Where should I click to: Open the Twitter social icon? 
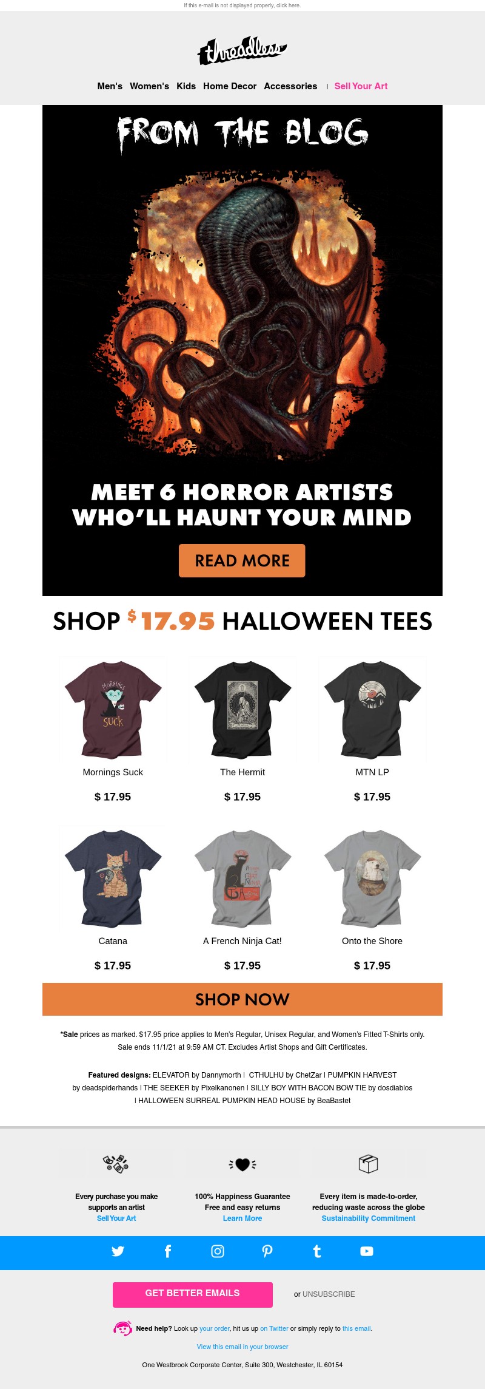click(118, 1251)
